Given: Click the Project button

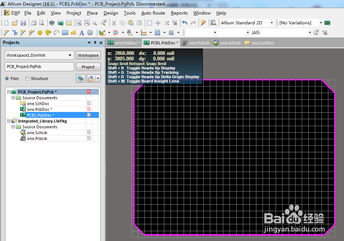Looking at the screenshot, I should pyautogui.click(x=88, y=67).
